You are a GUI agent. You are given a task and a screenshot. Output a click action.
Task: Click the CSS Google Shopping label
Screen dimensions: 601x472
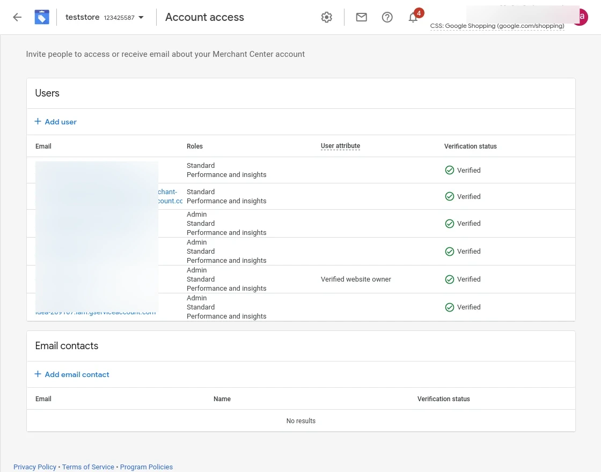tap(497, 26)
